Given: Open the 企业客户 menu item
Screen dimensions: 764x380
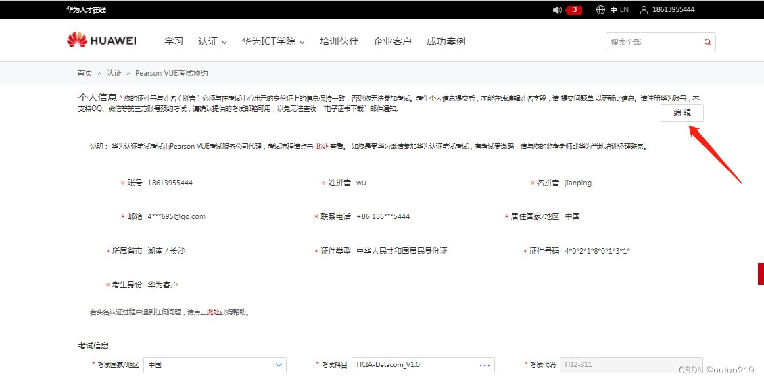Looking at the screenshot, I should click(x=392, y=41).
